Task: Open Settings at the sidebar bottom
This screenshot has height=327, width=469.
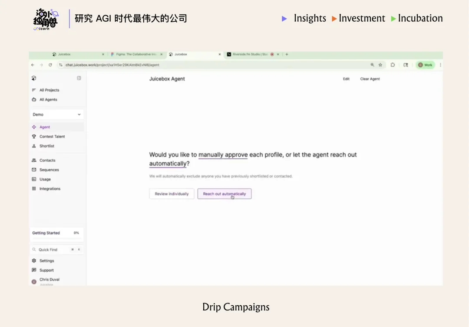Action: (46, 260)
